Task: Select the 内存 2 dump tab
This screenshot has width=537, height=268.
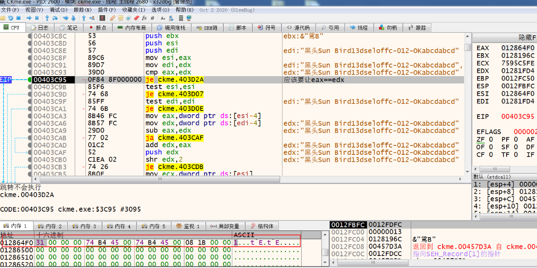Action: coord(51,226)
